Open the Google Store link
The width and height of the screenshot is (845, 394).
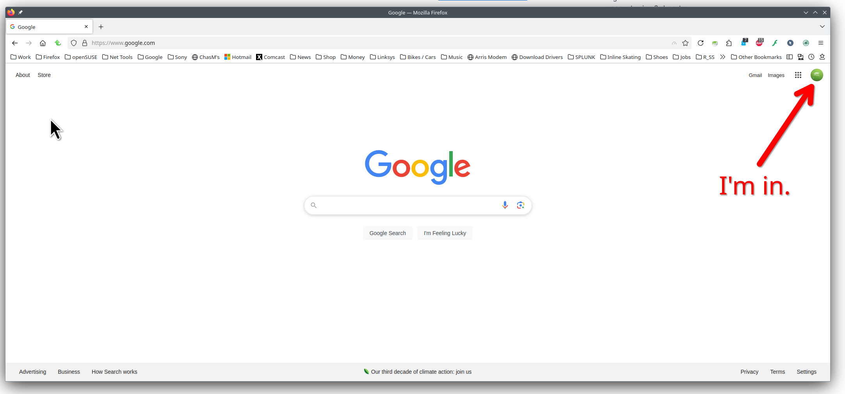point(44,75)
